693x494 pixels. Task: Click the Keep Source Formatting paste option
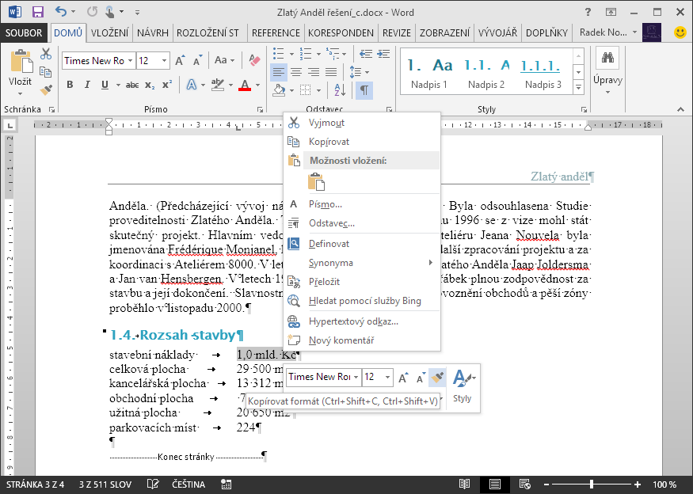pos(317,181)
